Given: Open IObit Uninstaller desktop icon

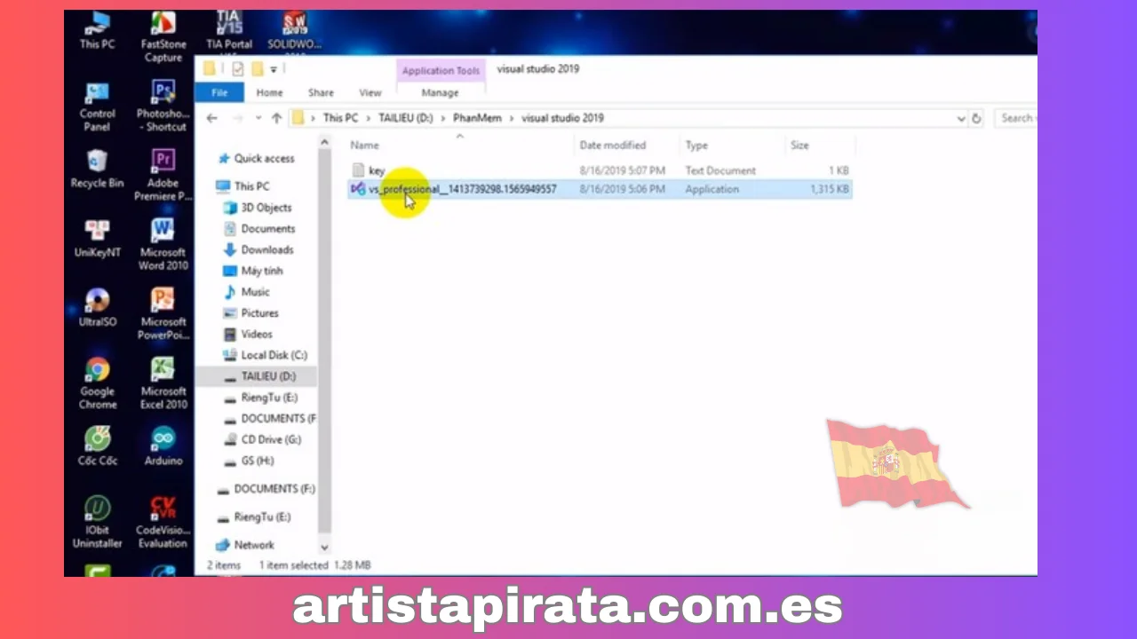Looking at the screenshot, I should [97, 523].
